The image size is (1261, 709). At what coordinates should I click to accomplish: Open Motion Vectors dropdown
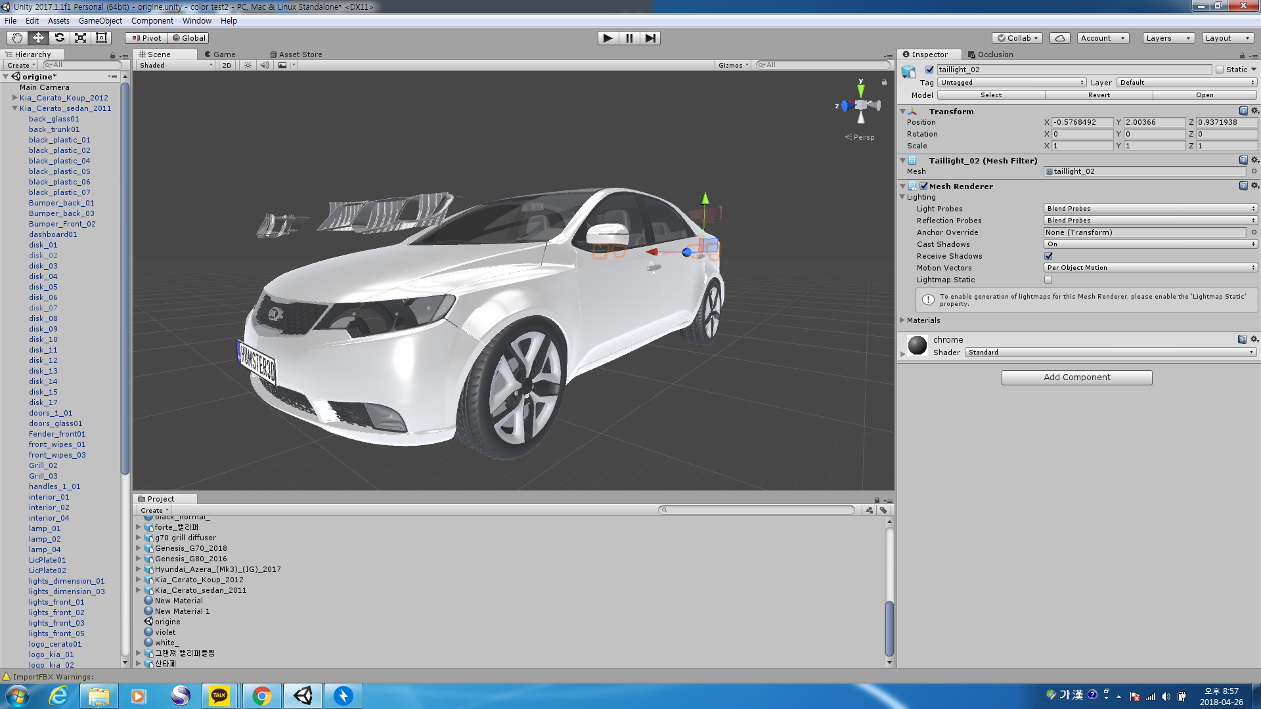coord(1151,268)
